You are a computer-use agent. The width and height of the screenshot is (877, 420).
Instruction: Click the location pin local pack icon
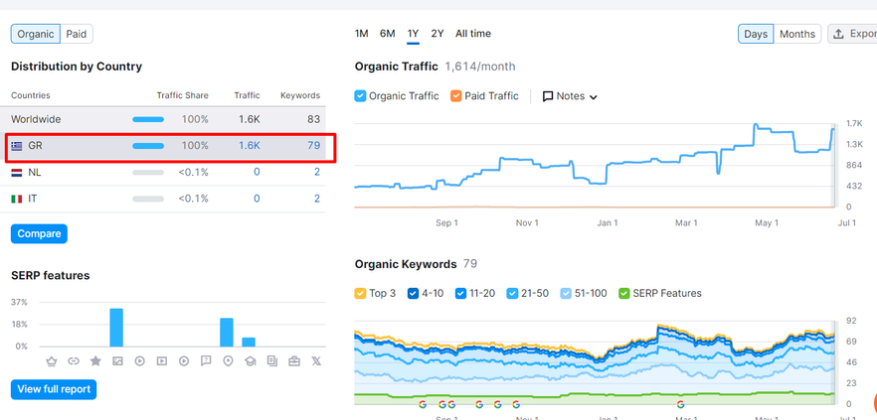click(x=228, y=361)
